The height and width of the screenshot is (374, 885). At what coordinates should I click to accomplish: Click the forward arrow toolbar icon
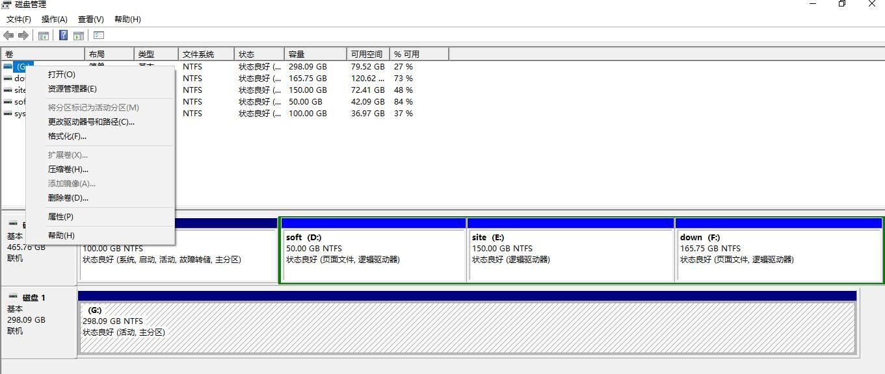(x=23, y=35)
